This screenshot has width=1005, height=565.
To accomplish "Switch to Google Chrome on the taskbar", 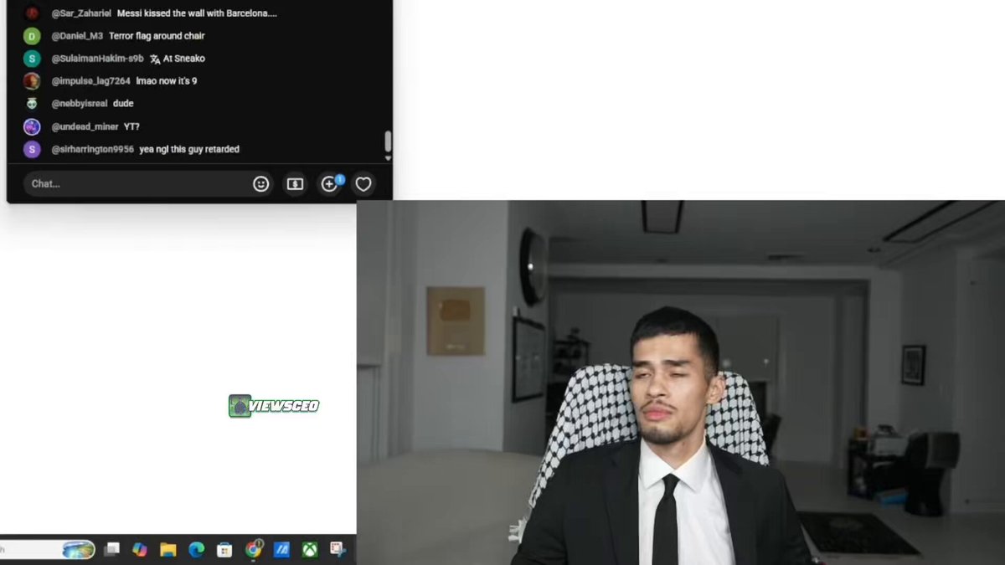I will tap(253, 550).
